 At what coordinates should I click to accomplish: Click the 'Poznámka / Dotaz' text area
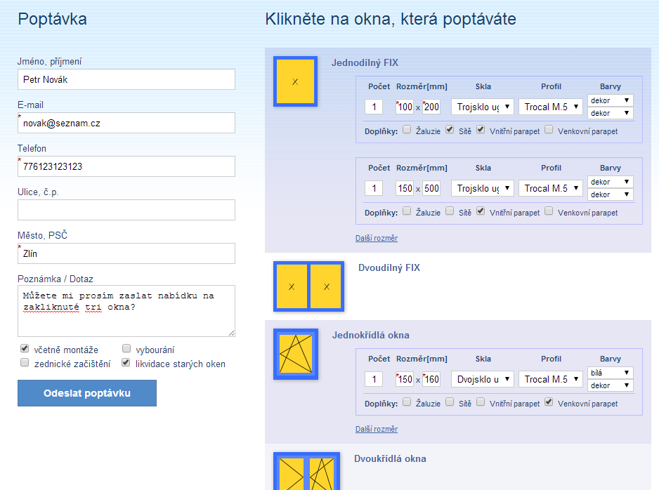point(126,311)
